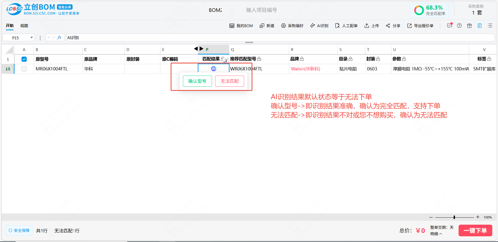Click 无法匹配 button in popup
Image resolution: width=498 pixels, height=242 pixels.
point(230,81)
